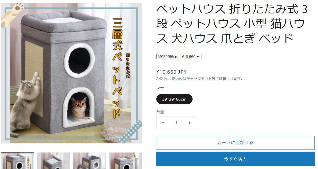The height and width of the screenshot is (169, 318).
Task: Select the third product thumbnail with open lid
Action: [x=89, y=161]
